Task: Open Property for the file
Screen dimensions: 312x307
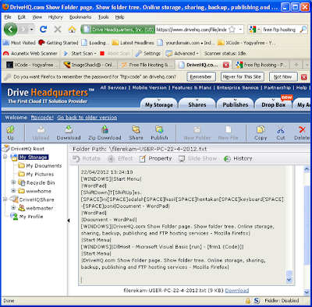Action: [155, 158]
